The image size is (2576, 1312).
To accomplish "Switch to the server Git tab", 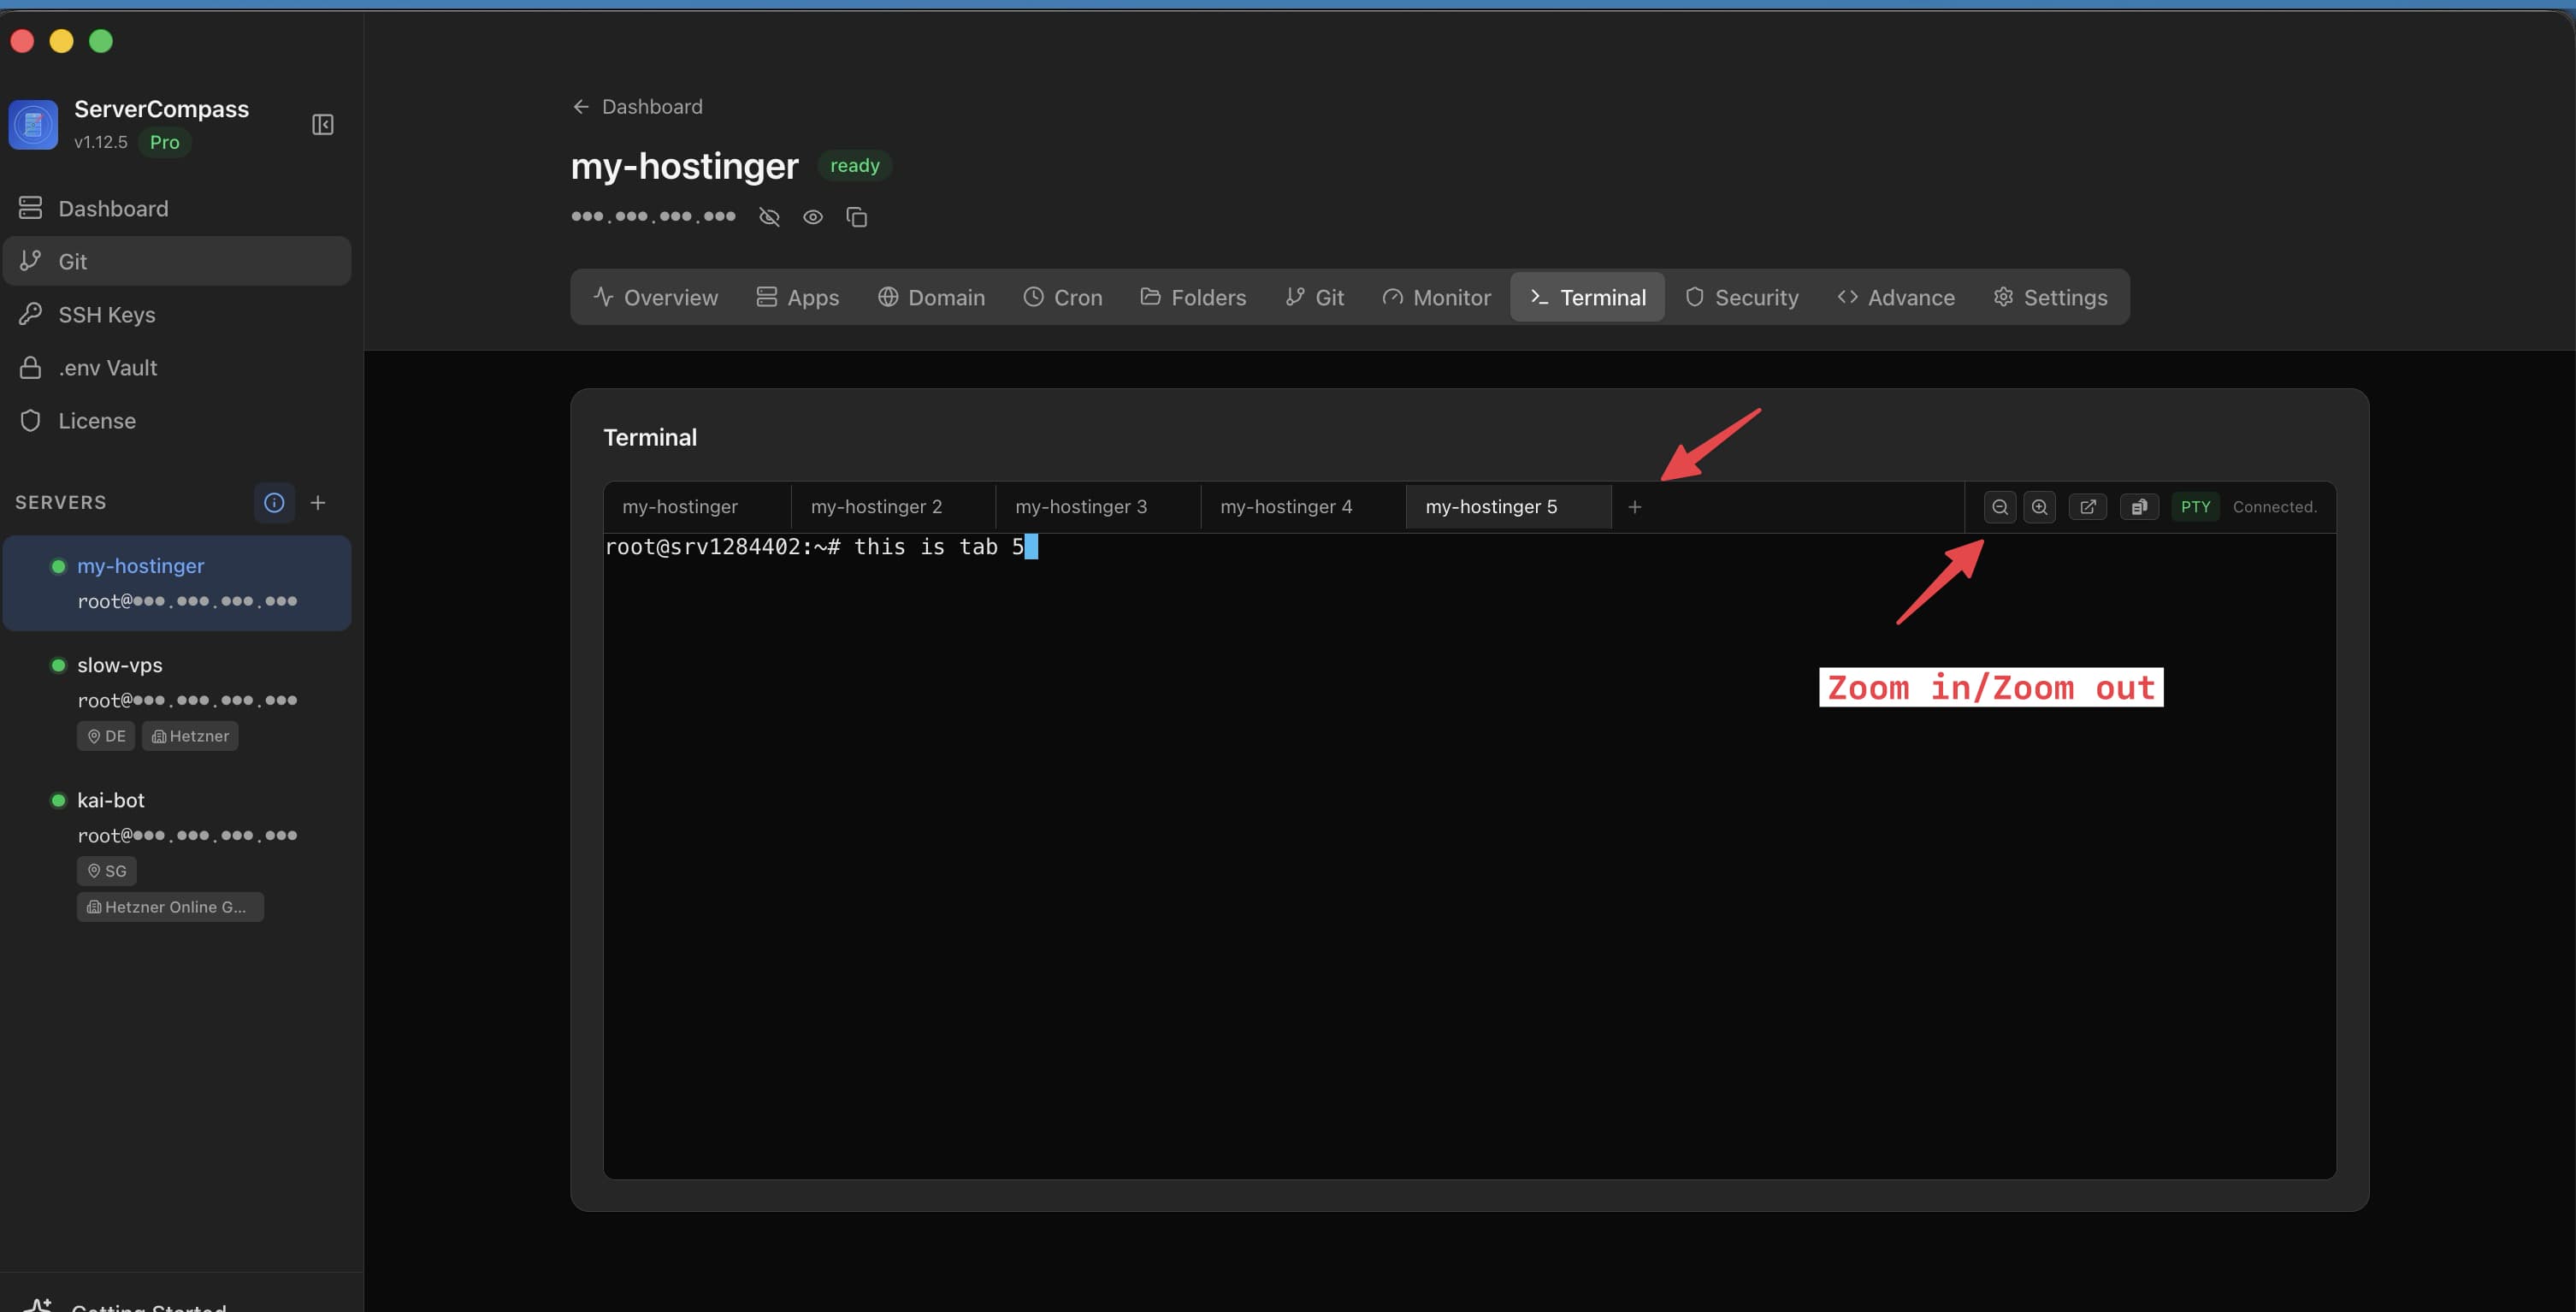I will (1314, 297).
